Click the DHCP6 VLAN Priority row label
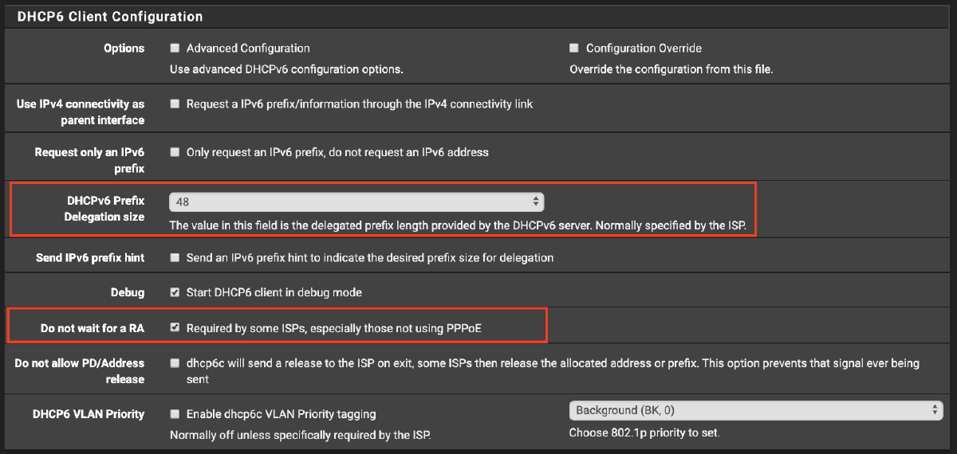The image size is (957, 454). click(x=89, y=414)
